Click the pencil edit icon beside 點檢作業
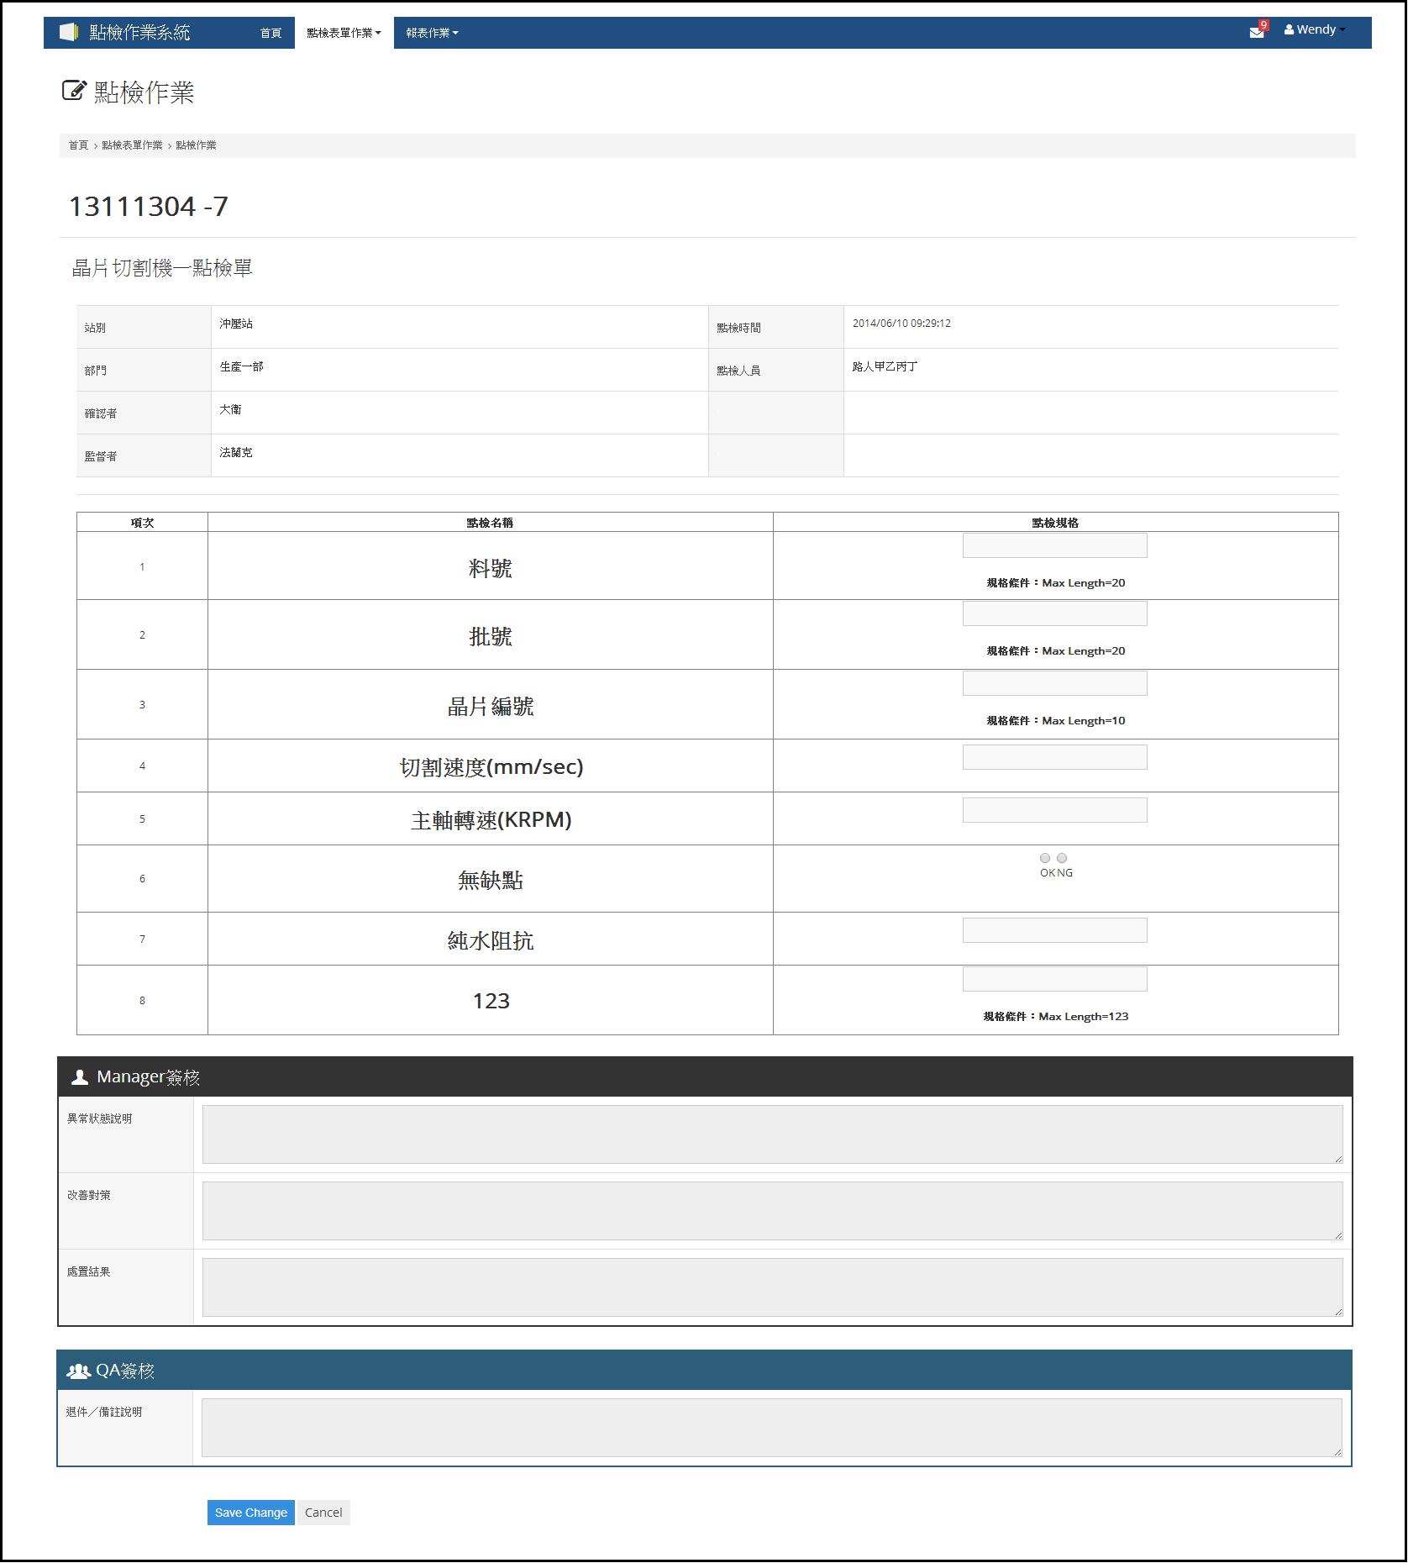 point(73,91)
